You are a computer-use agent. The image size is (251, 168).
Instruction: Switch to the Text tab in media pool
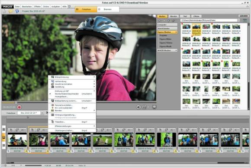(185, 16)
